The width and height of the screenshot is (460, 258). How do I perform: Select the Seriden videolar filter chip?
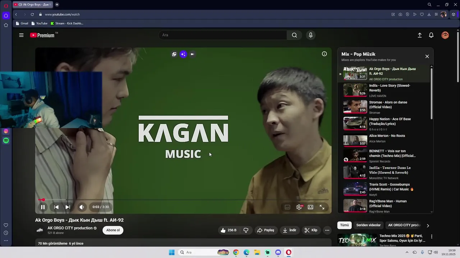(x=368, y=225)
